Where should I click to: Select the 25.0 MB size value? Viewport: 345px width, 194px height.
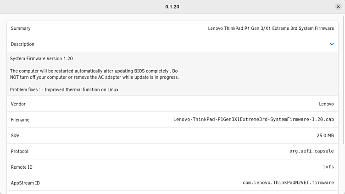point(325,136)
